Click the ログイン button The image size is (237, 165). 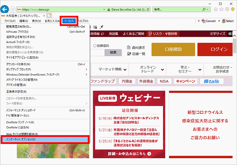[215, 49]
